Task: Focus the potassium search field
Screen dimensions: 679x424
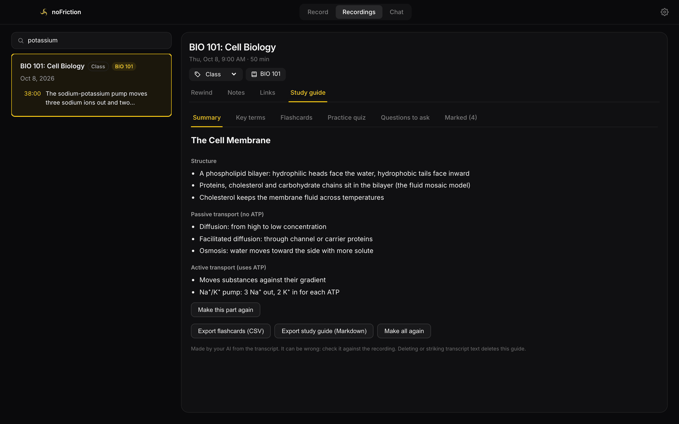Action: [91, 41]
